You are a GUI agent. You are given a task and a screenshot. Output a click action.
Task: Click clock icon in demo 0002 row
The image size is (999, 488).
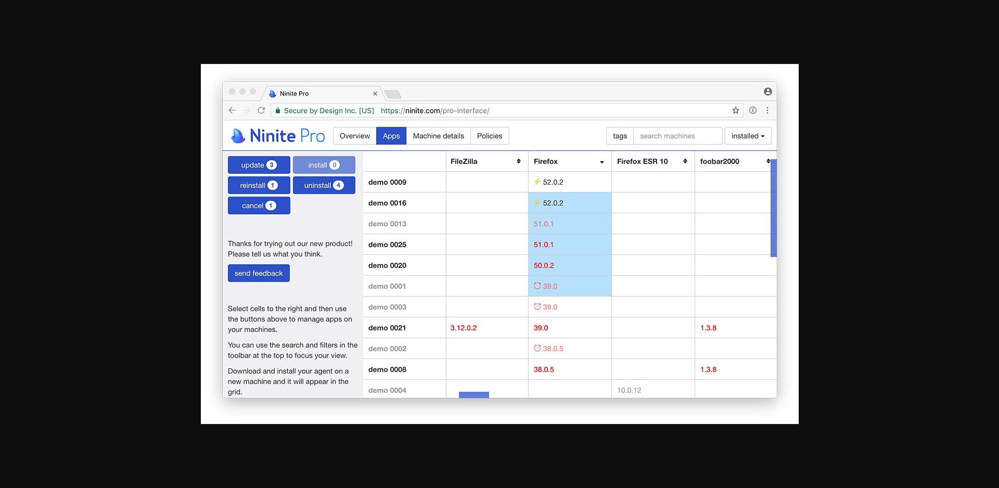click(537, 348)
